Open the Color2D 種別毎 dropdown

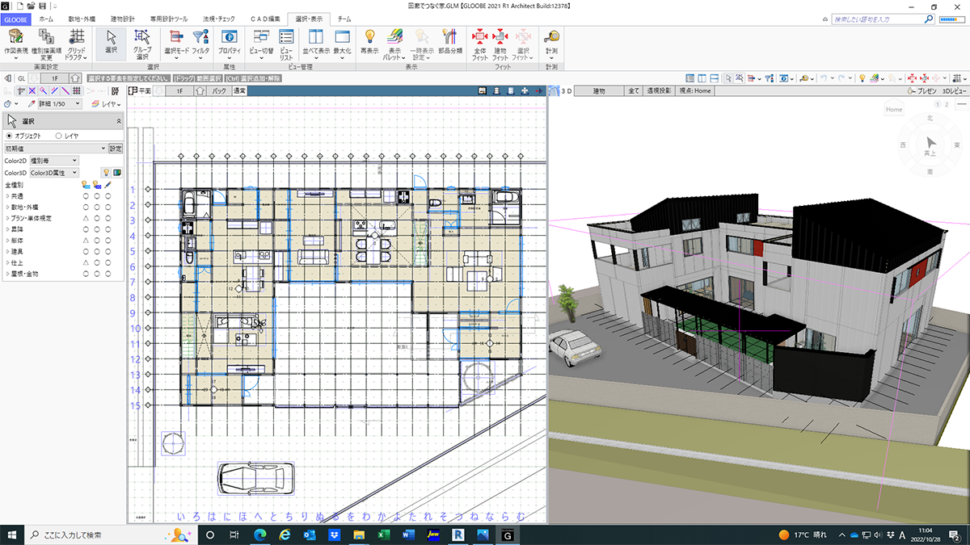54,161
